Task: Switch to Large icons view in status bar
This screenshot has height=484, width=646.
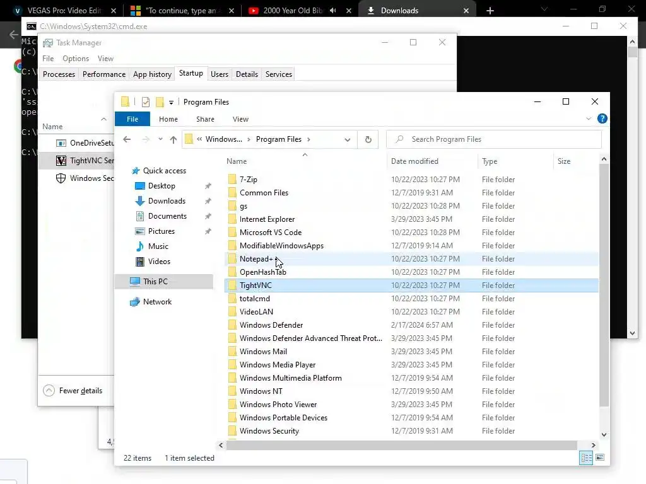Action: (600, 458)
